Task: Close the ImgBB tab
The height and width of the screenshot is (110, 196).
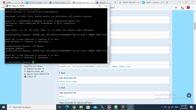Action: [162, 2]
